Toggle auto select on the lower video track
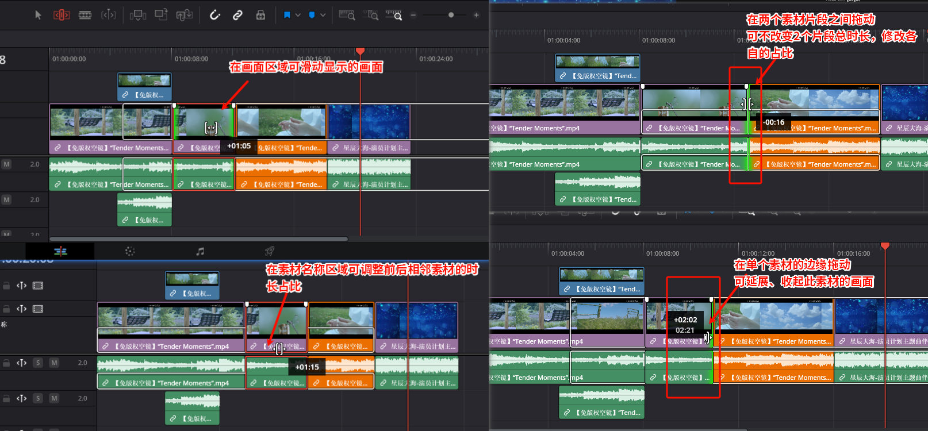The width and height of the screenshot is (928, 431). tap(22, 309)
